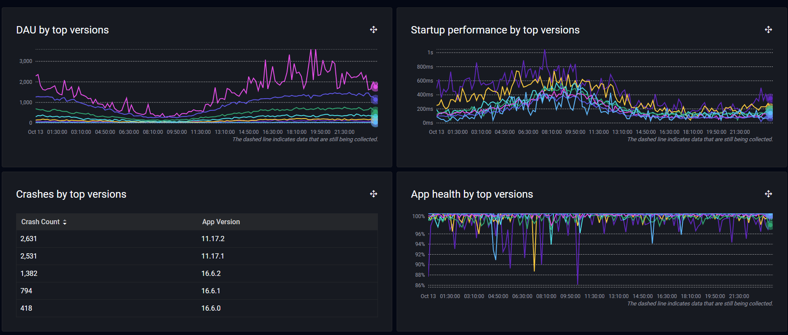Click the dashed line note under DAU chart
The width and height of the screenshot is (788, 335).
tap(305, 139)
